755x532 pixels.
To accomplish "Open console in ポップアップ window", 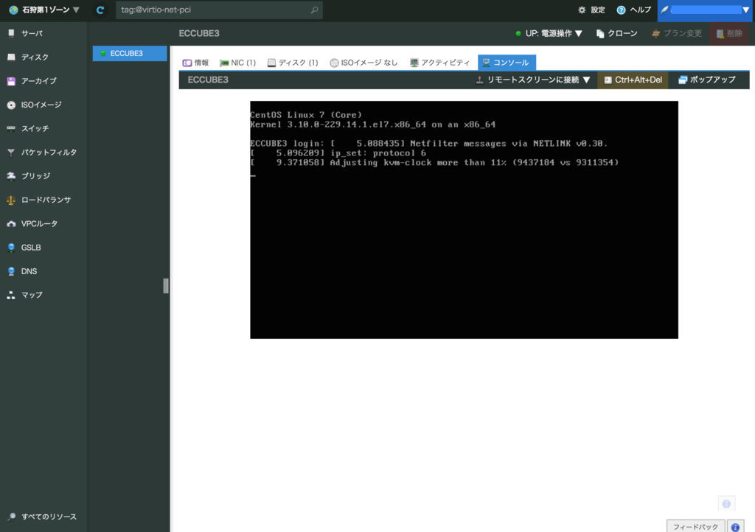I will tap(707, 80).
